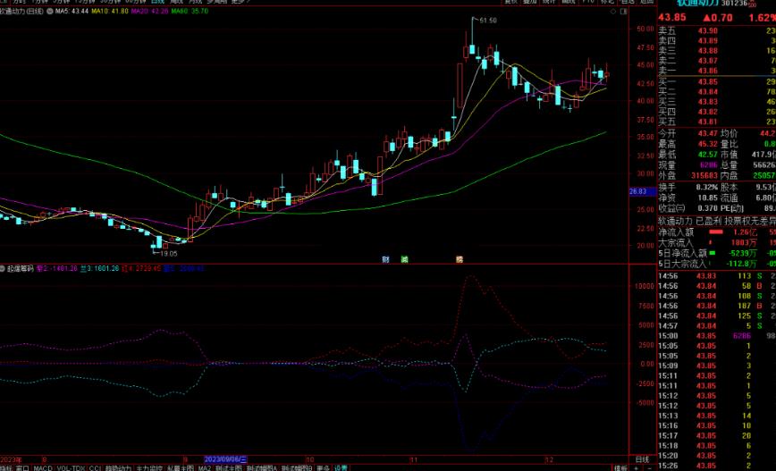Screen dimensions: 776x471
Task: Click the stock name 软通动力 in quote panel
Action: [x=698, y=3]
